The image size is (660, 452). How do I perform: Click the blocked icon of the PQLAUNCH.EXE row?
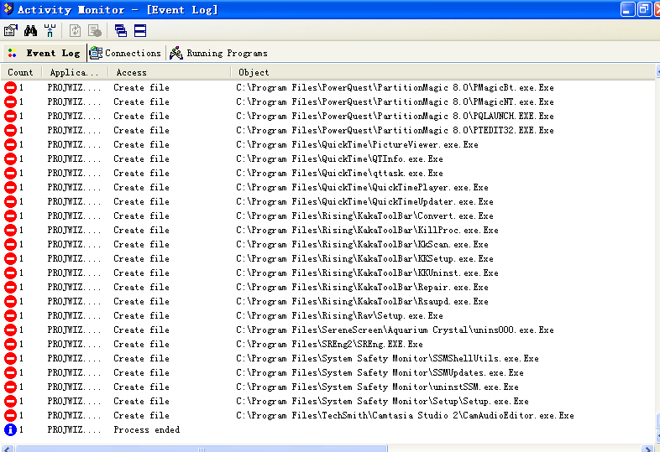(10, 116)
